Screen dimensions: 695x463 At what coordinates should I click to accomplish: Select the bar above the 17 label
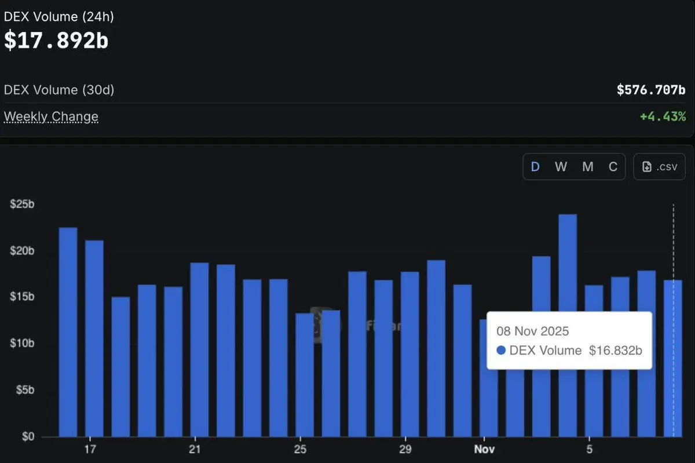94,338
